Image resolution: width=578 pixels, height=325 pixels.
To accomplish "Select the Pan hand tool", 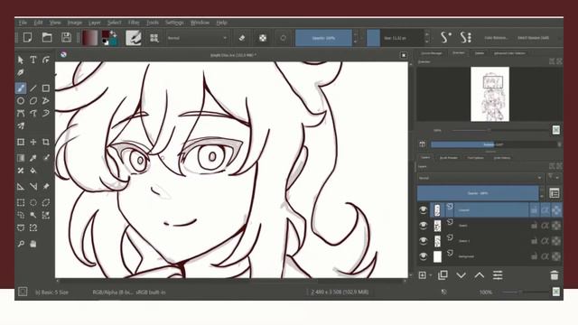I will click(x=33, y=244).
